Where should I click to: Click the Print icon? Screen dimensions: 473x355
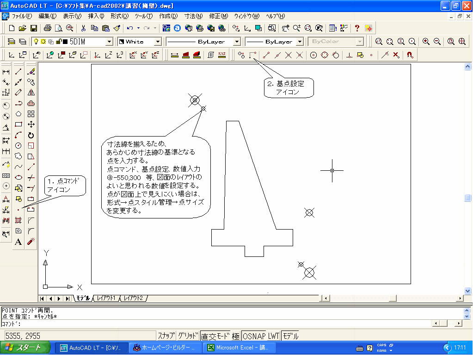click(x=47, y=28)
